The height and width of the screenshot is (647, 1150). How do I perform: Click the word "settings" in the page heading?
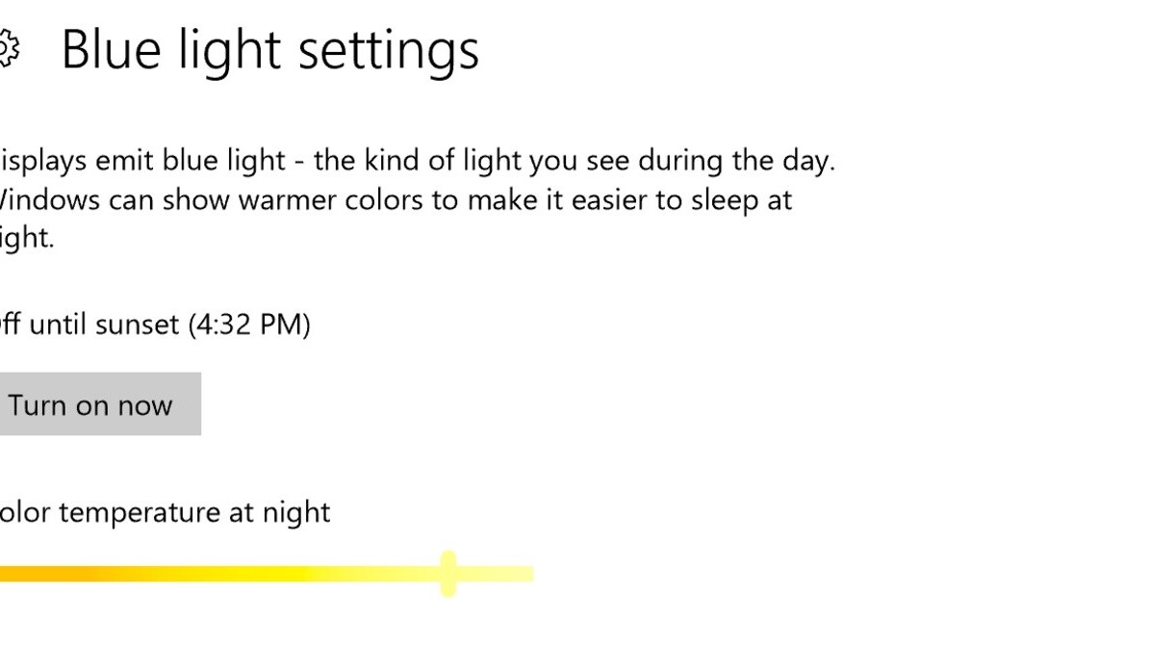[x=388, y=50]
